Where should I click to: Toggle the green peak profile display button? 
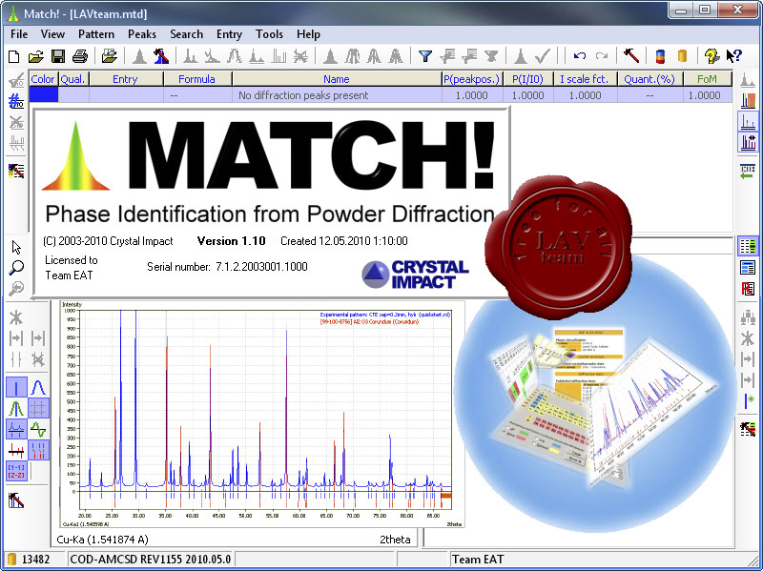point(16,409)
